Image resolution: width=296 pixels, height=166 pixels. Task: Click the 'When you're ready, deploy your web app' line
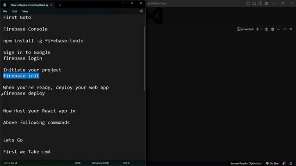click(x=56, y=88)
